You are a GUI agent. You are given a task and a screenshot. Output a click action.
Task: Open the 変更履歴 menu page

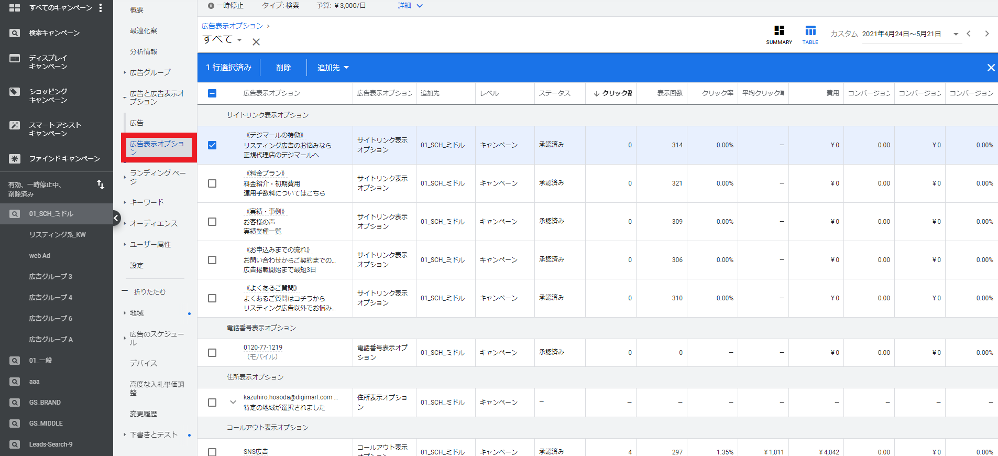[x=144, y=414]
